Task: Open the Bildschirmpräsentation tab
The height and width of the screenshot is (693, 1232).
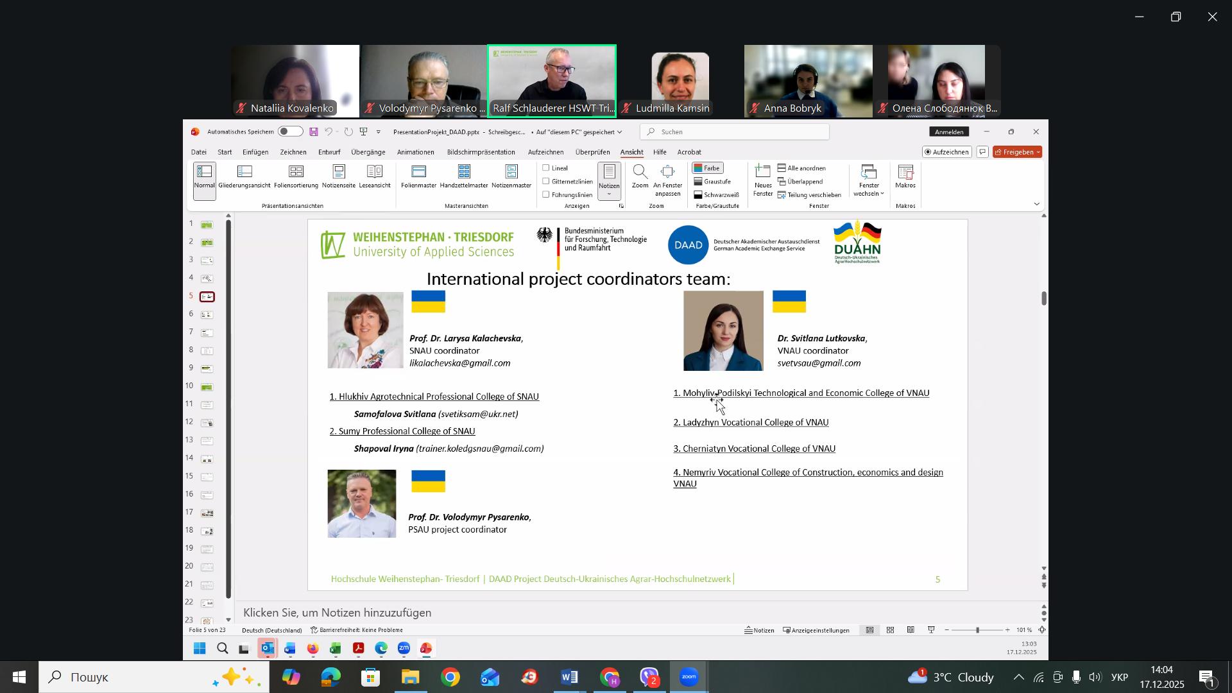Action: pyautogui.click(x=481, y=153)
